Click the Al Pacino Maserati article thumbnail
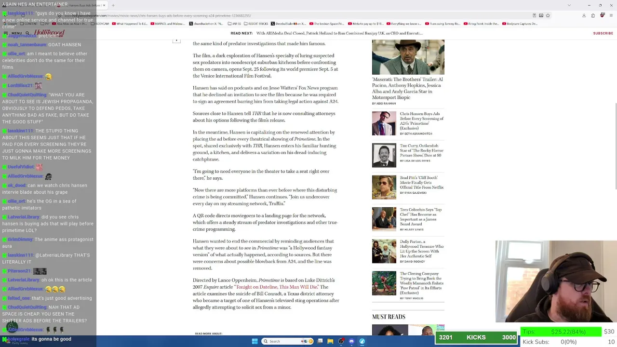The height and width of the screenshot is (347, 617). 408,57
